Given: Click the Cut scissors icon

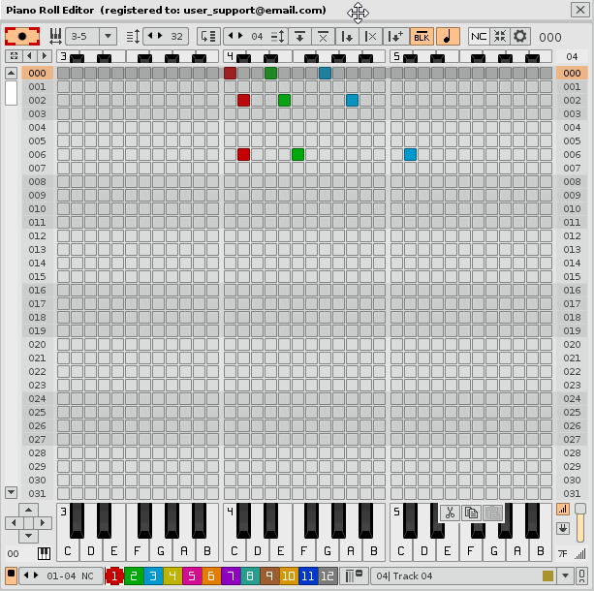Looking at the screenshot, I should tap(450, 513).
